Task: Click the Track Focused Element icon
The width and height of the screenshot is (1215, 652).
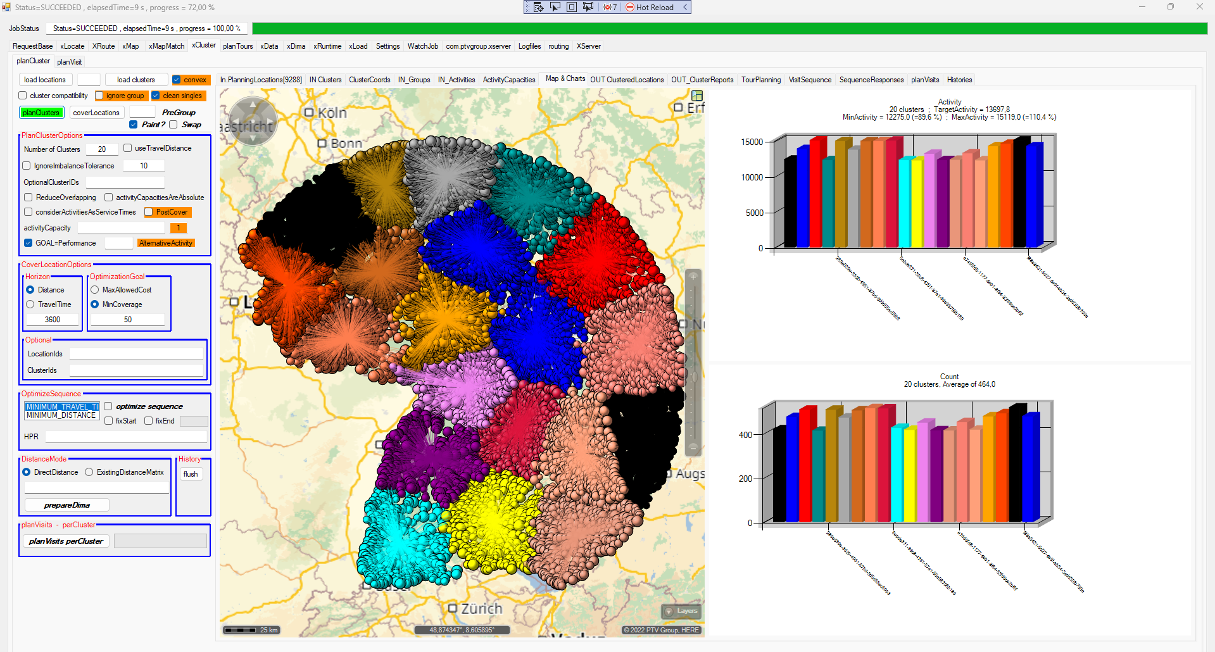Action: point(588,7)
